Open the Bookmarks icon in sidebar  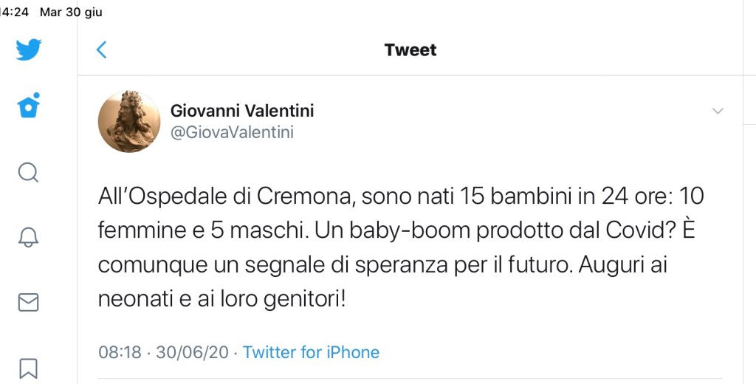(x=28, y=367)
